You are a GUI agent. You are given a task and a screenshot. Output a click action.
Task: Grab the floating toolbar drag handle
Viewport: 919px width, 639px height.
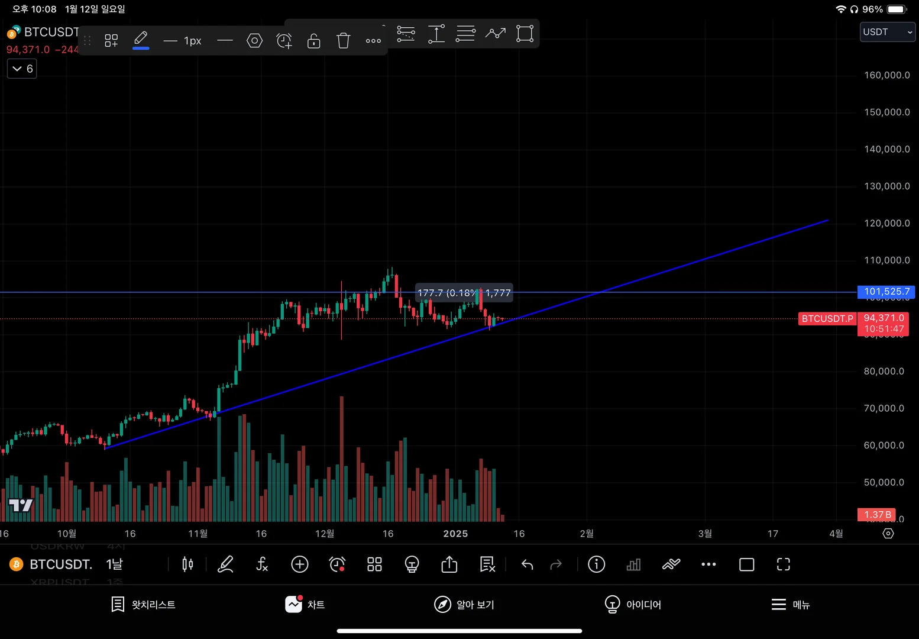coord(88,40)
